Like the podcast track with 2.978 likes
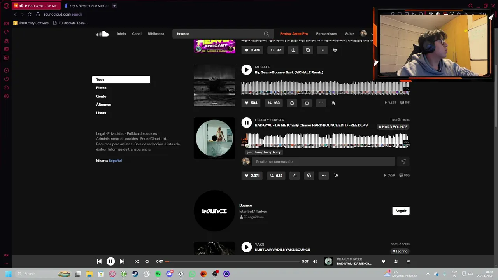This screenshot has width=498, height=280. [253, 50]
